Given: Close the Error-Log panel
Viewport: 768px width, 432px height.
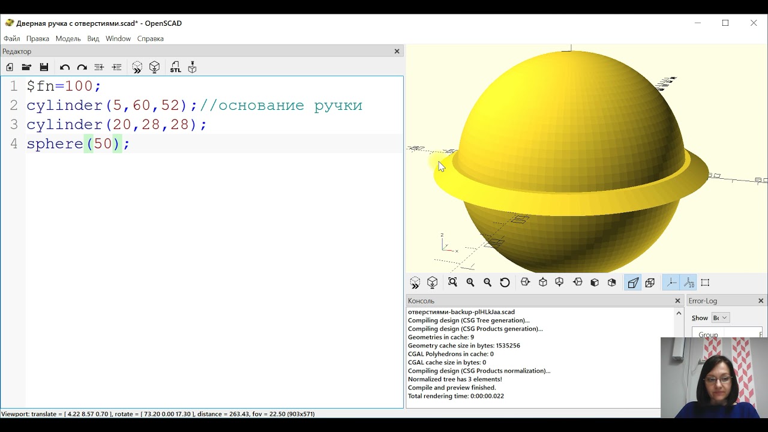Looking at the screenshot, I should [x=761, y=301].
